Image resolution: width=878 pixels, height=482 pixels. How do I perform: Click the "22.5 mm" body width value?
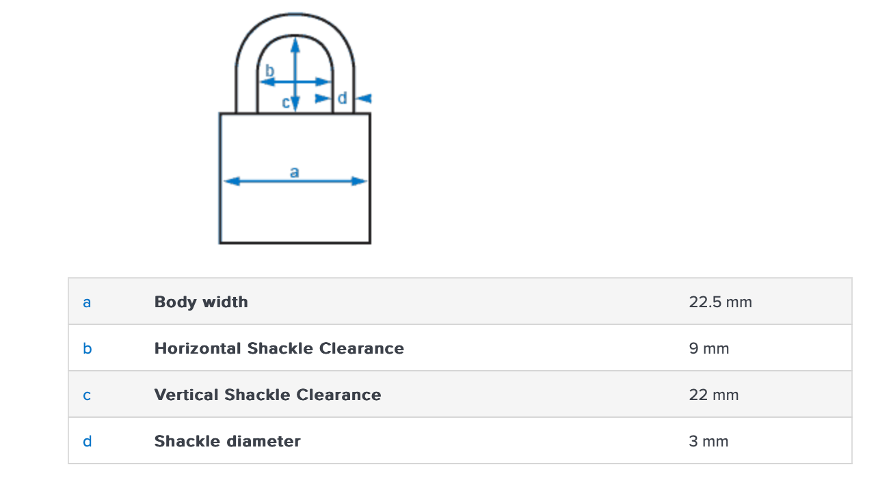point(720,302)
